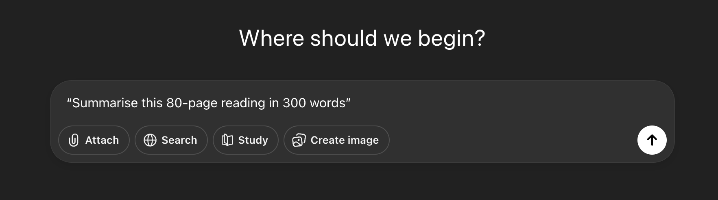Screen dimensions: 718x200
Task: Toggle web Search mode on
Action: click(171, 140)
